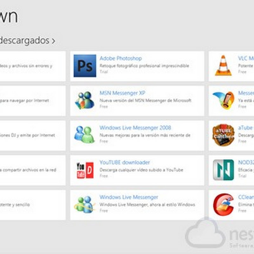
Task: Click the aTube Catcher icon
Action: [x=224, y=135]
